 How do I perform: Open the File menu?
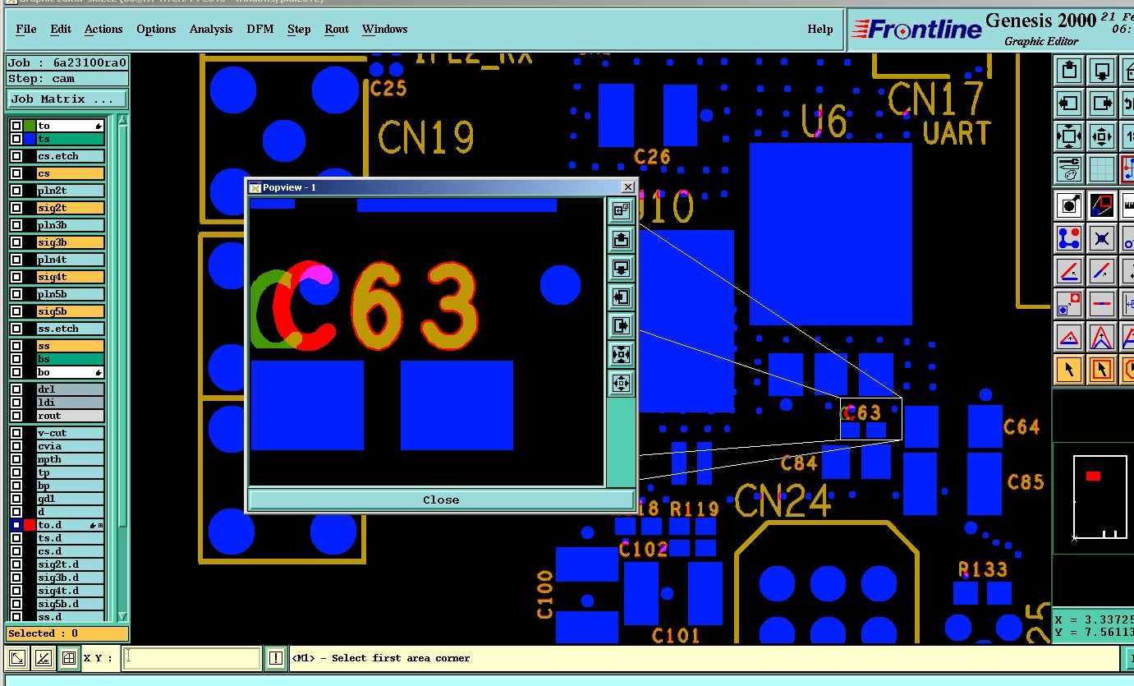tap(26, 29)
